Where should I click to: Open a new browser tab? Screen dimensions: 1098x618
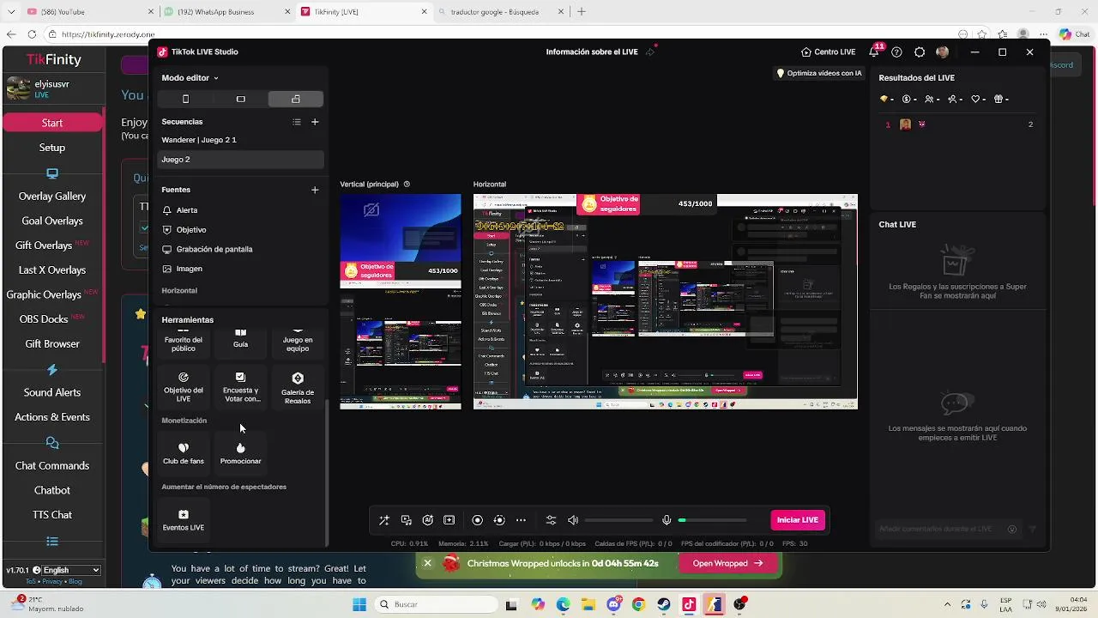coord(582,12)
